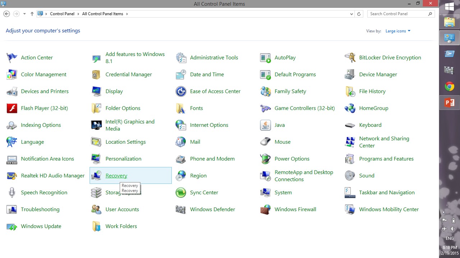Click the Chrome icon in the taskbar
The width and height of the screenshot is (460, 258).
point(449,86)
